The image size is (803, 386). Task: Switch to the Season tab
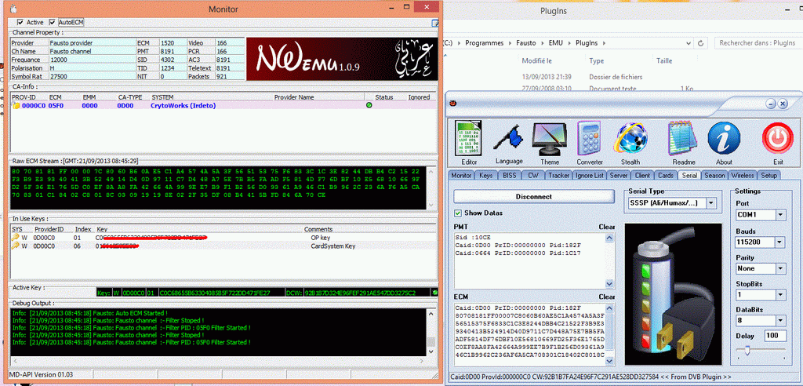coord(714,175)
